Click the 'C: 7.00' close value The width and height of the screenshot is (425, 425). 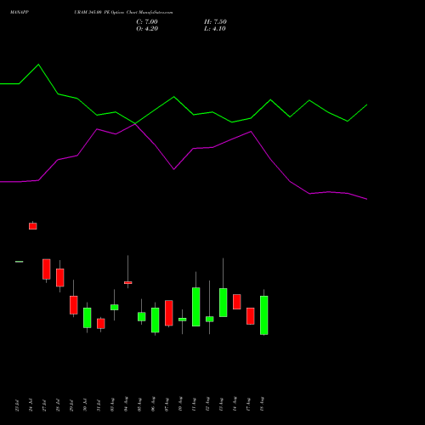147,21
